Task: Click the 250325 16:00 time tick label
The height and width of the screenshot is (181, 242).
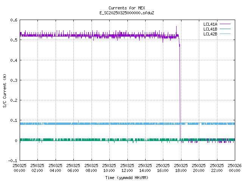Action: [163, 168]
